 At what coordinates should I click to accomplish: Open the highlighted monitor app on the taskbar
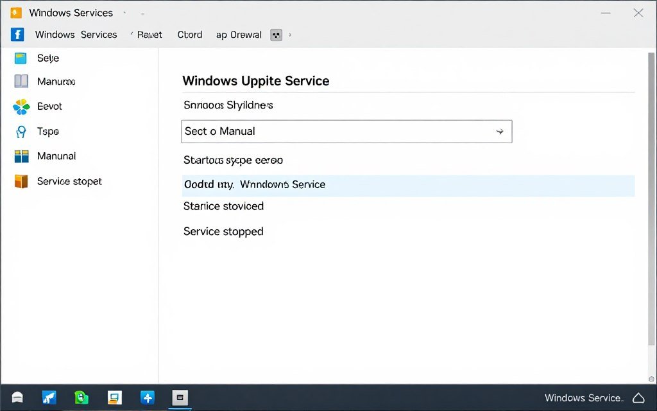(180, 397)
